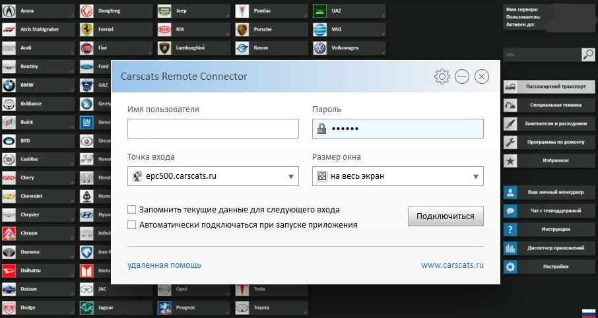Select the Buick brand tile

point(38,123)
